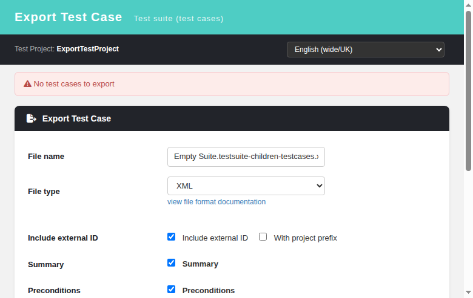473x298 pixels.
Task: Click the Summary row label on left
Action: pos(46,265)
